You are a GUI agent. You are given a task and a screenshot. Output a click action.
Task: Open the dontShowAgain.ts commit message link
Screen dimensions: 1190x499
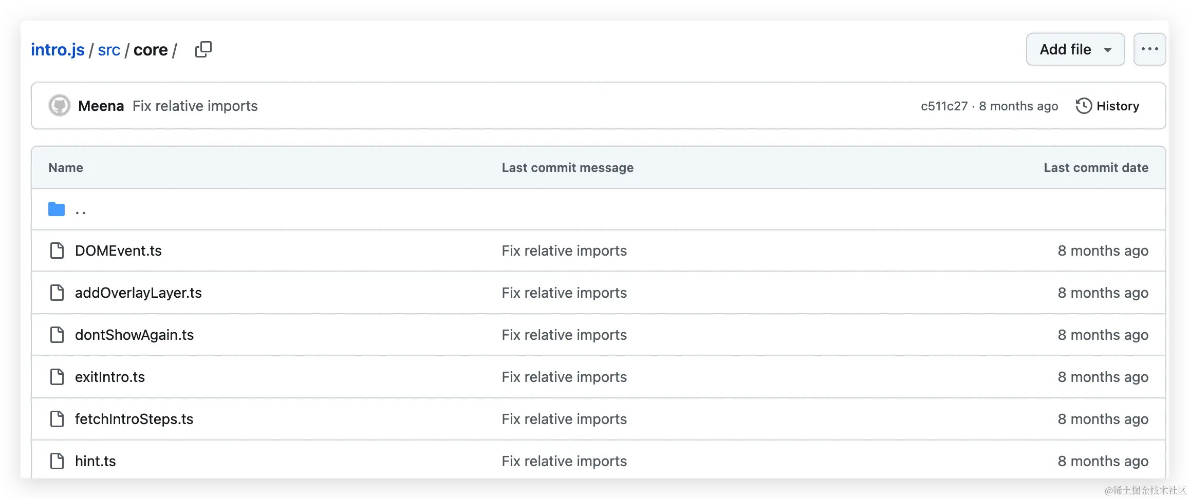564,335
